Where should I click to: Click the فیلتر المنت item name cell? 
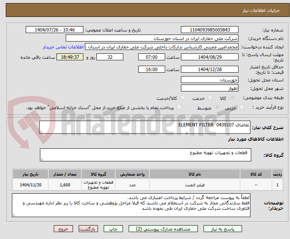[195, 185]
